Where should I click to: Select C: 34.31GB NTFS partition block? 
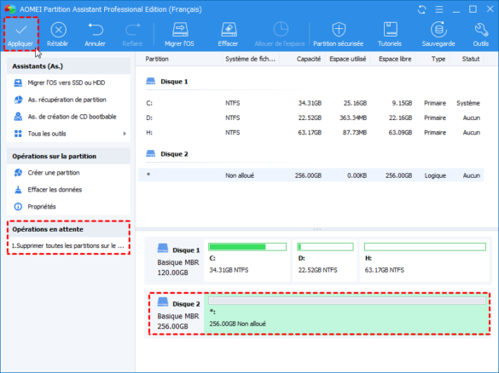247,261
